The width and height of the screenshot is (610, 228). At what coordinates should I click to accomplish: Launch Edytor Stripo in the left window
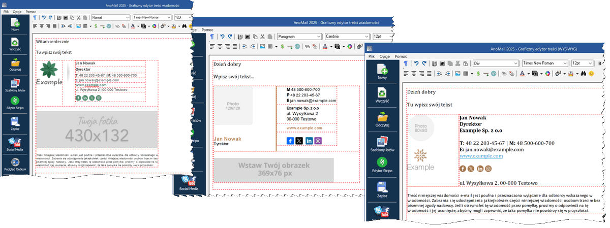(x=15, y=103)
